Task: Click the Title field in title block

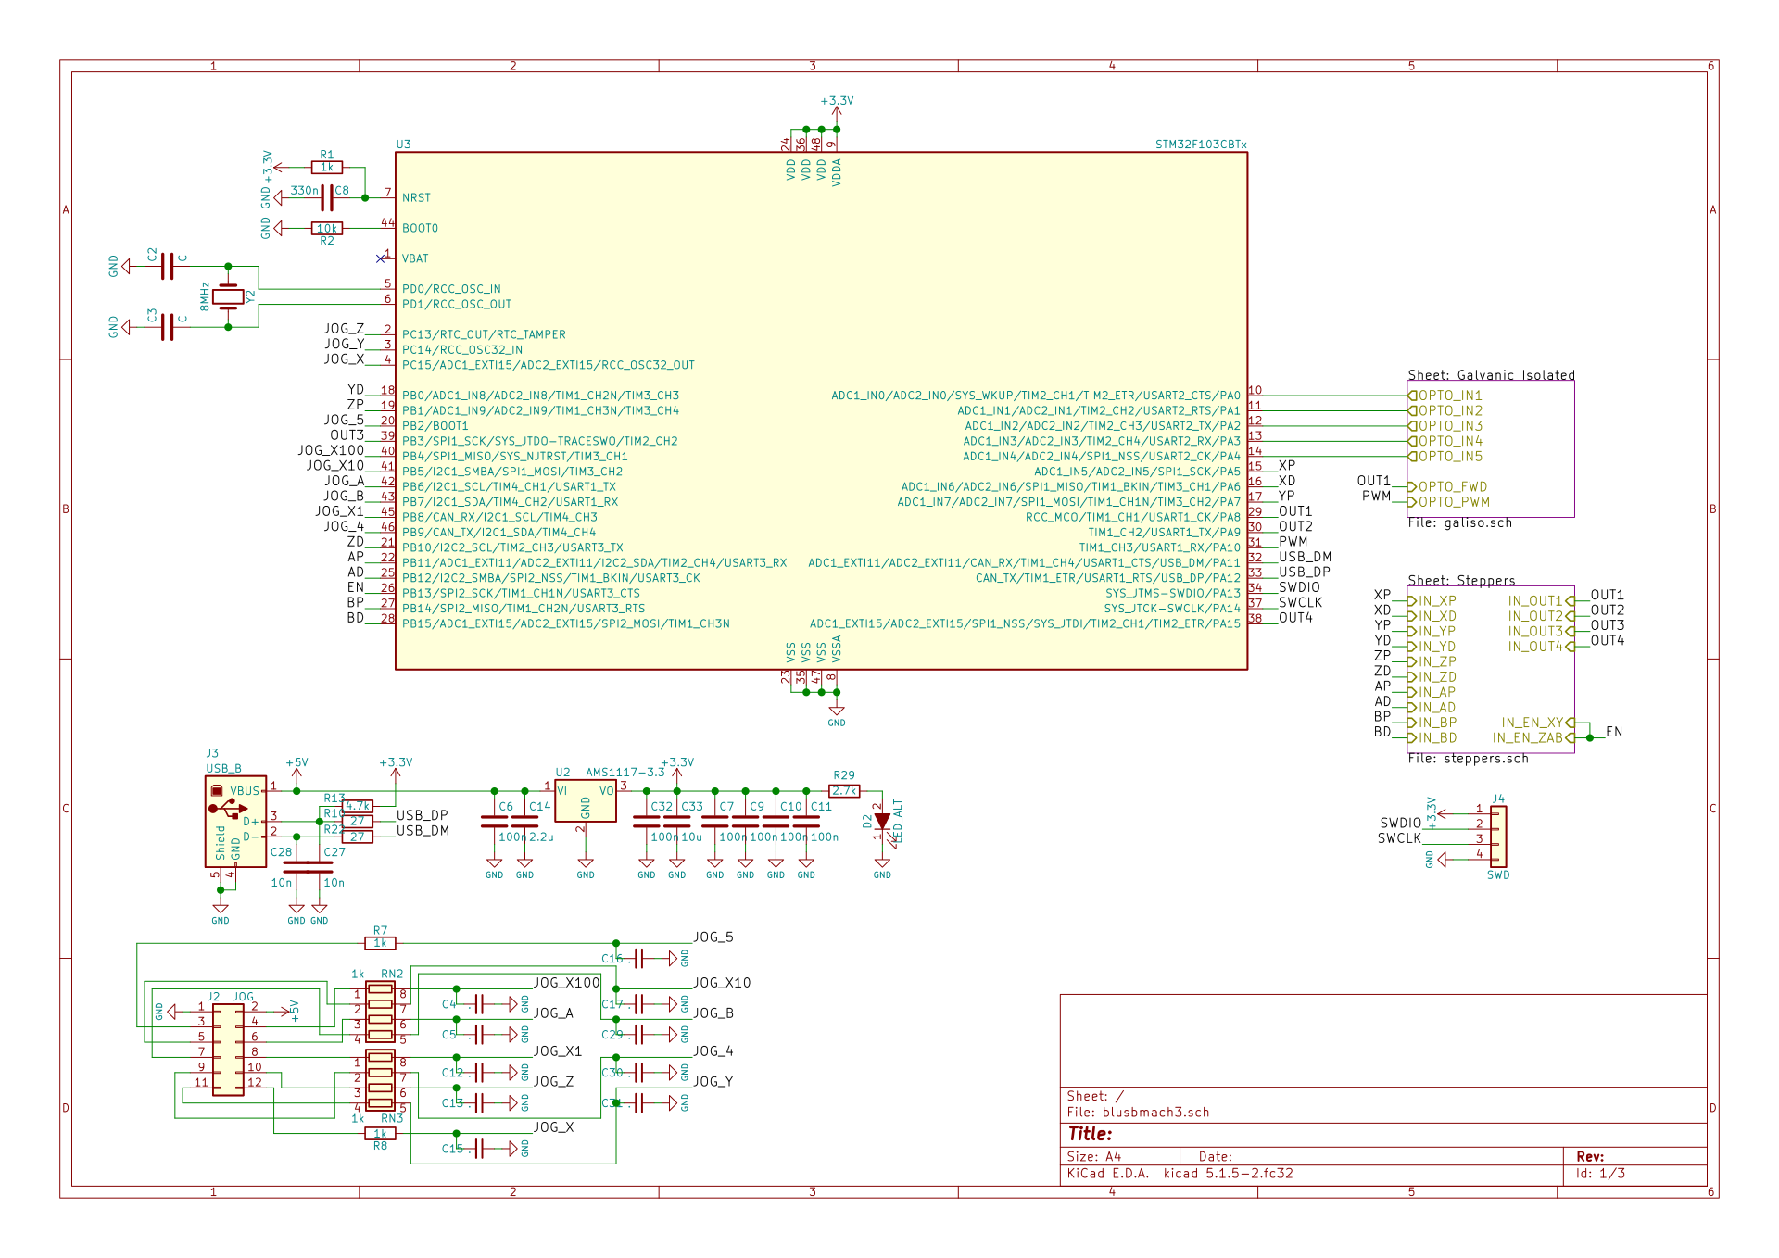Action: (x=1091, y=1134)
